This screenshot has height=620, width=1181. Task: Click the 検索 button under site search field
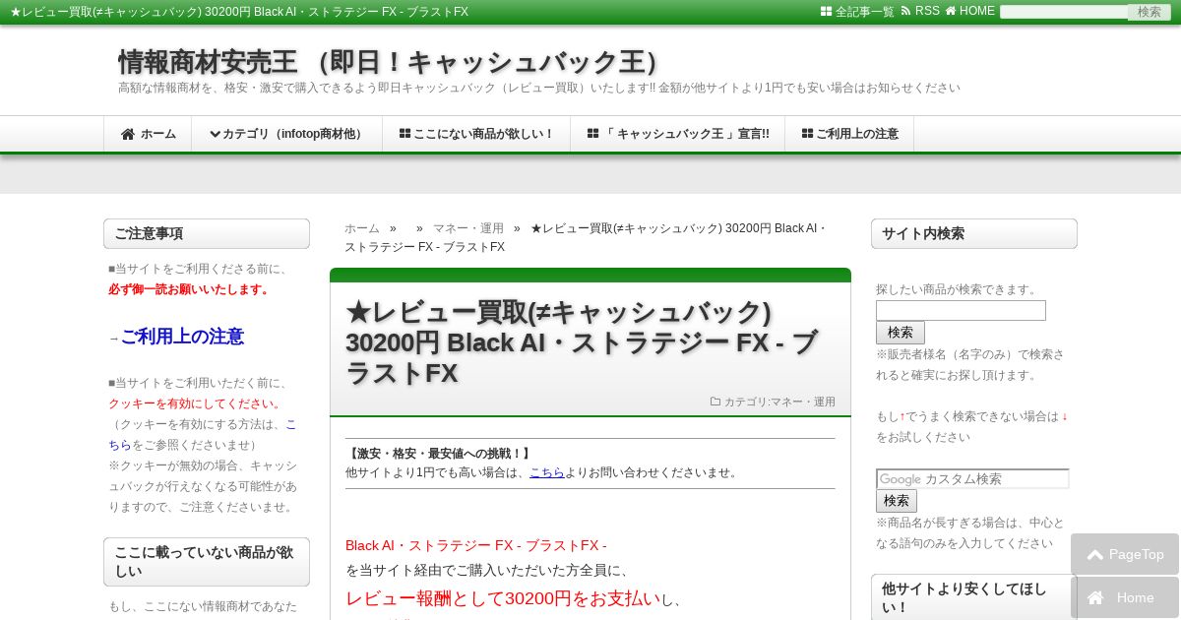[901, 333]
